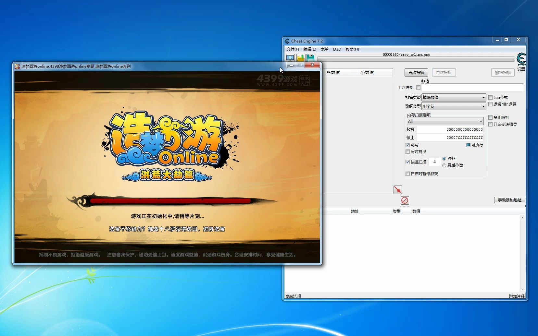Click the 首次扫描 first scan button

(416, 72)
